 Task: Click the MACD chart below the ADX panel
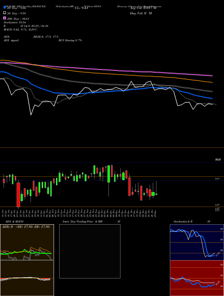pos(27,278)
